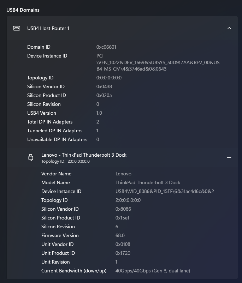Select the Domain ID value 0xc06601
This screenshot has height=283, width=242.
point(106,47)
